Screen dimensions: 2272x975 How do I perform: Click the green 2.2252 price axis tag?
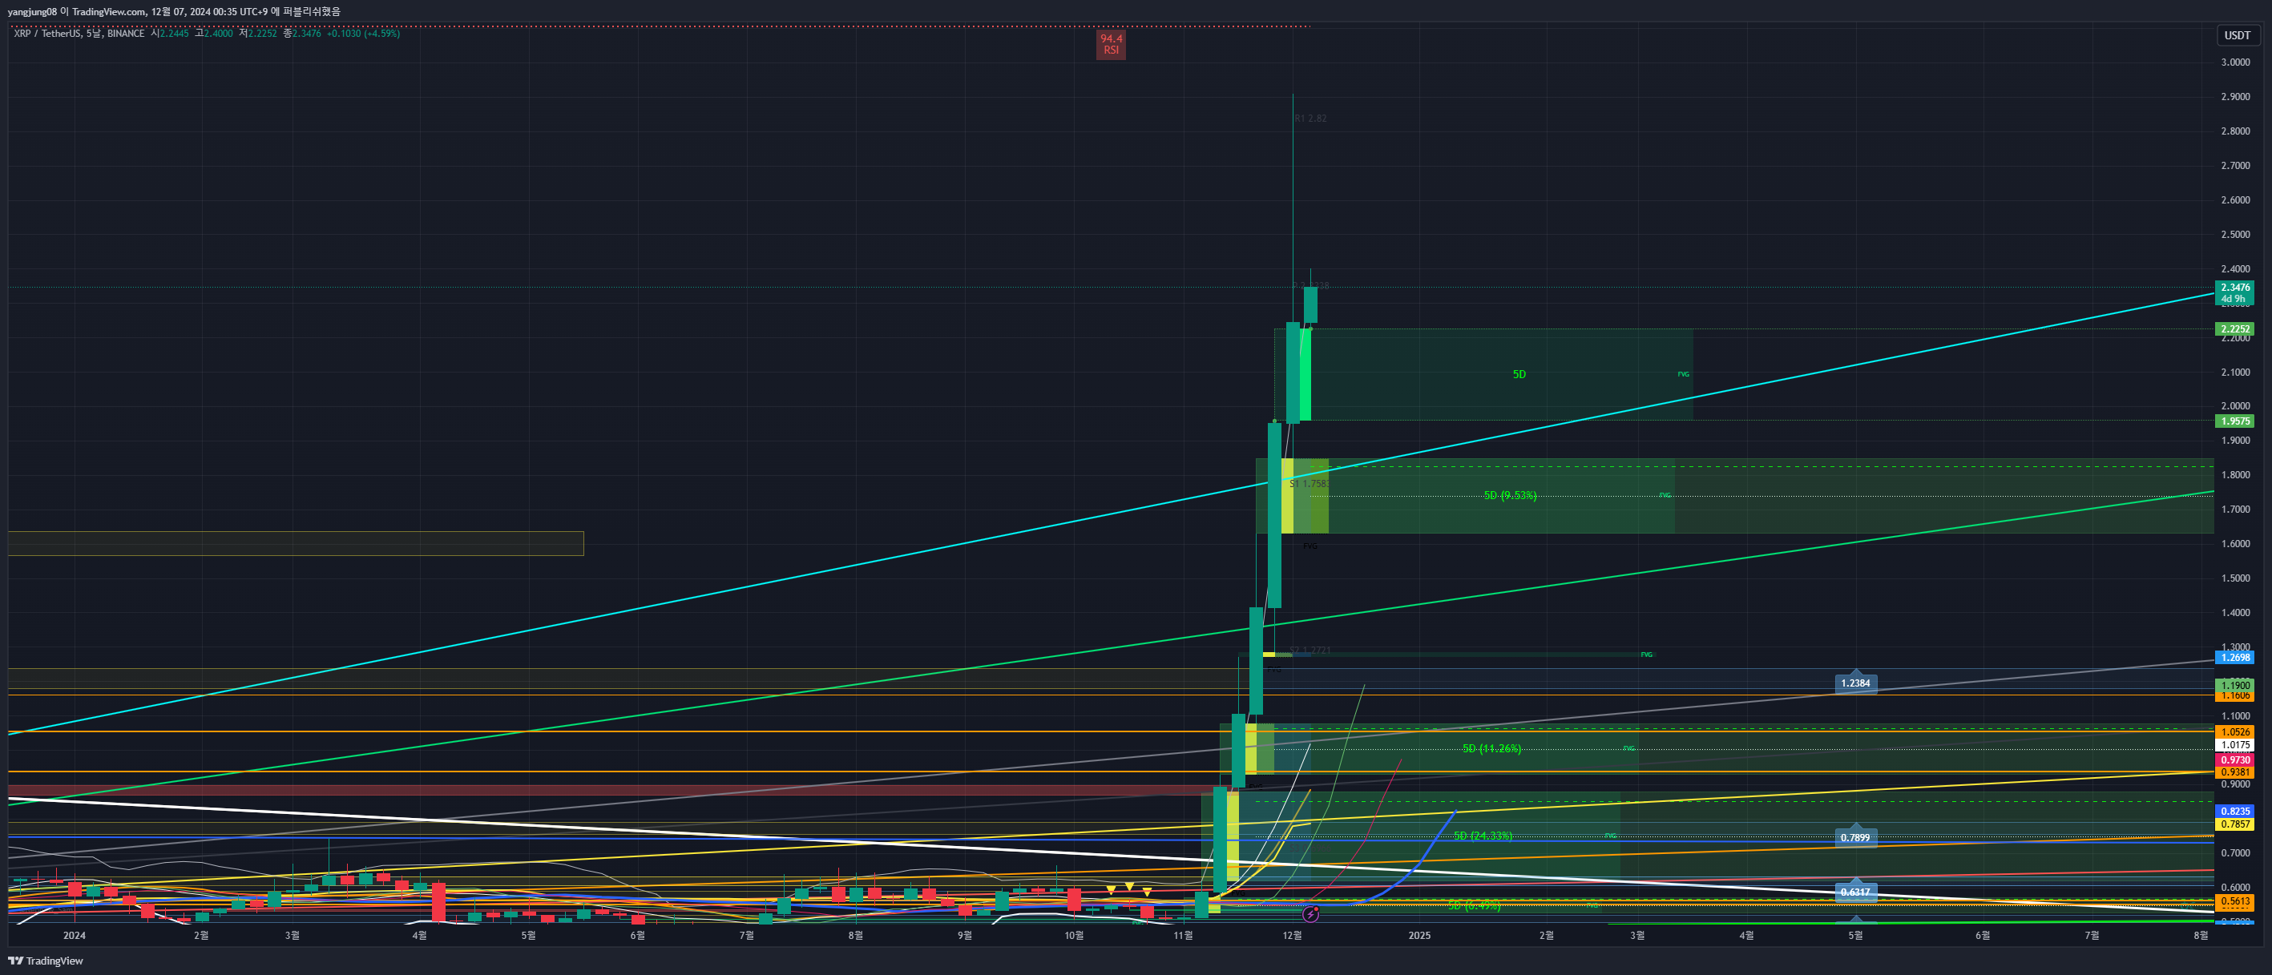[2234, 328]
